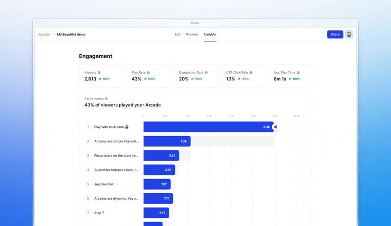Select the 1.2k bar for step 2
Screen dimensions: 391x226
[x=167, y=141]
